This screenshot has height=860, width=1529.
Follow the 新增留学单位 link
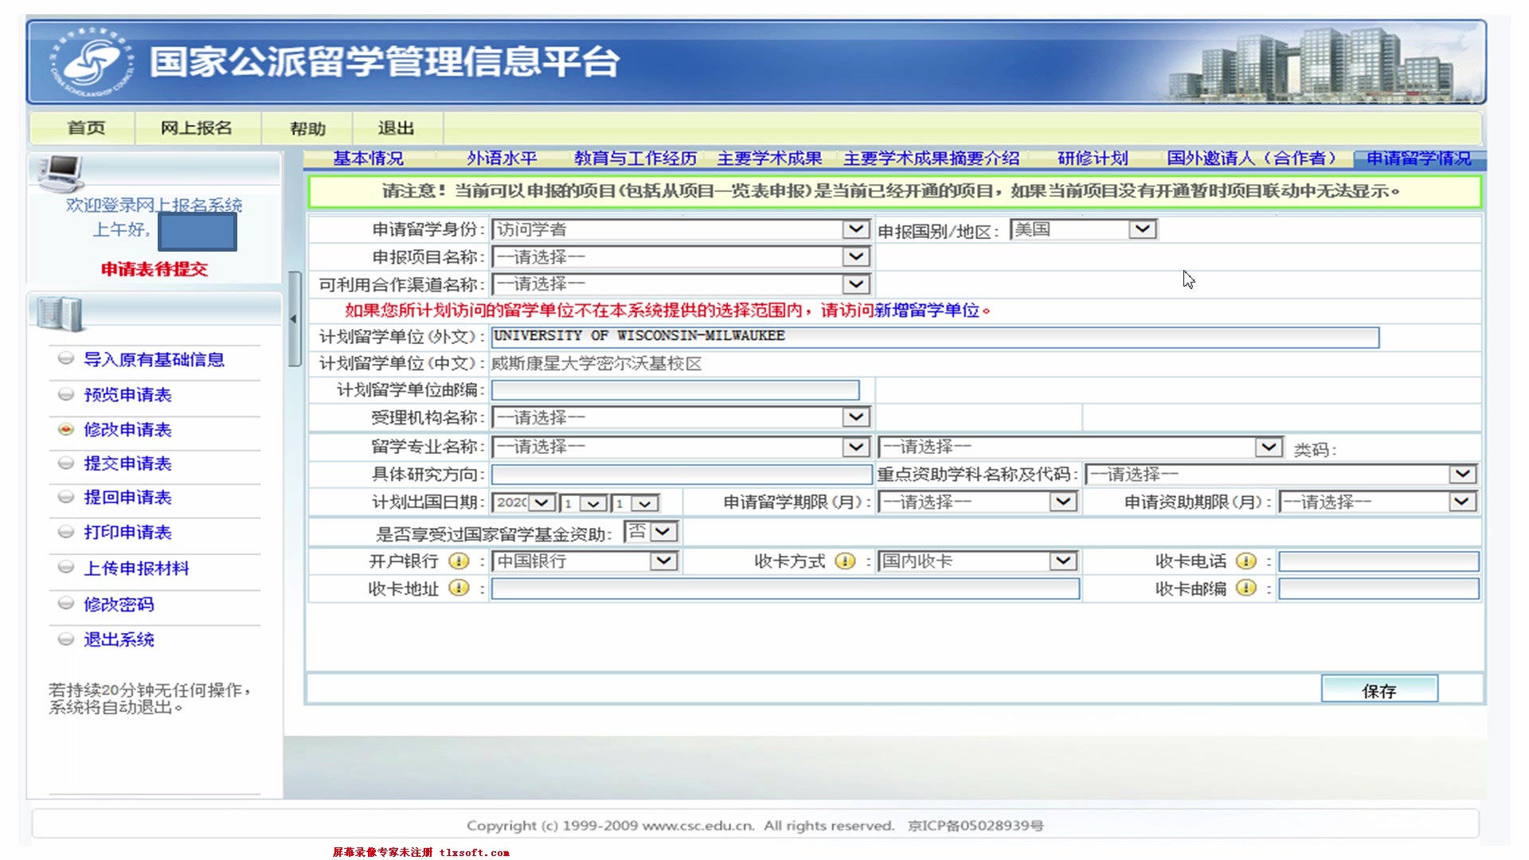(927, 311)
